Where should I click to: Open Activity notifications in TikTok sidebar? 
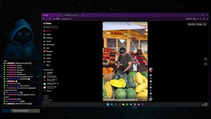(47, 55)
